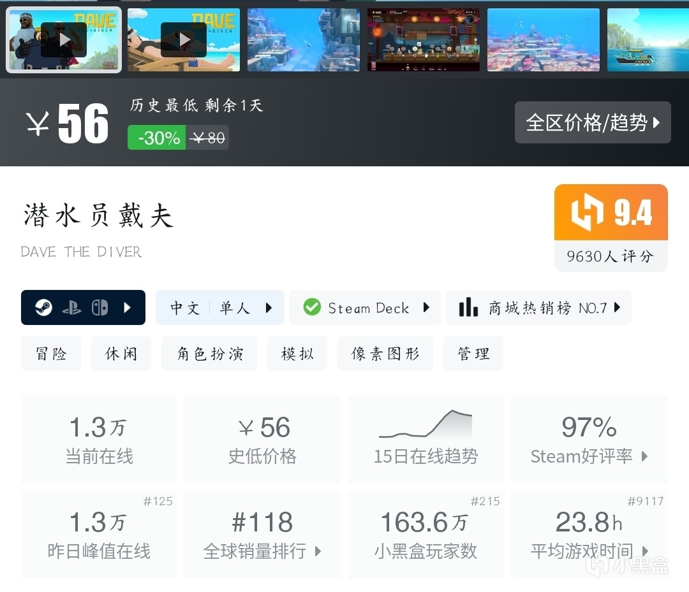Play the second trailer with beach chair
Viewport: 689px width, 592px height.
point(184,40)
